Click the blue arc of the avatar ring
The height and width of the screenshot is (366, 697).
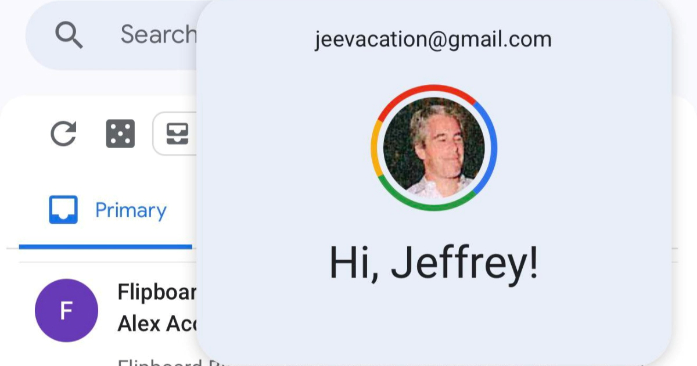tap(490, 149)
